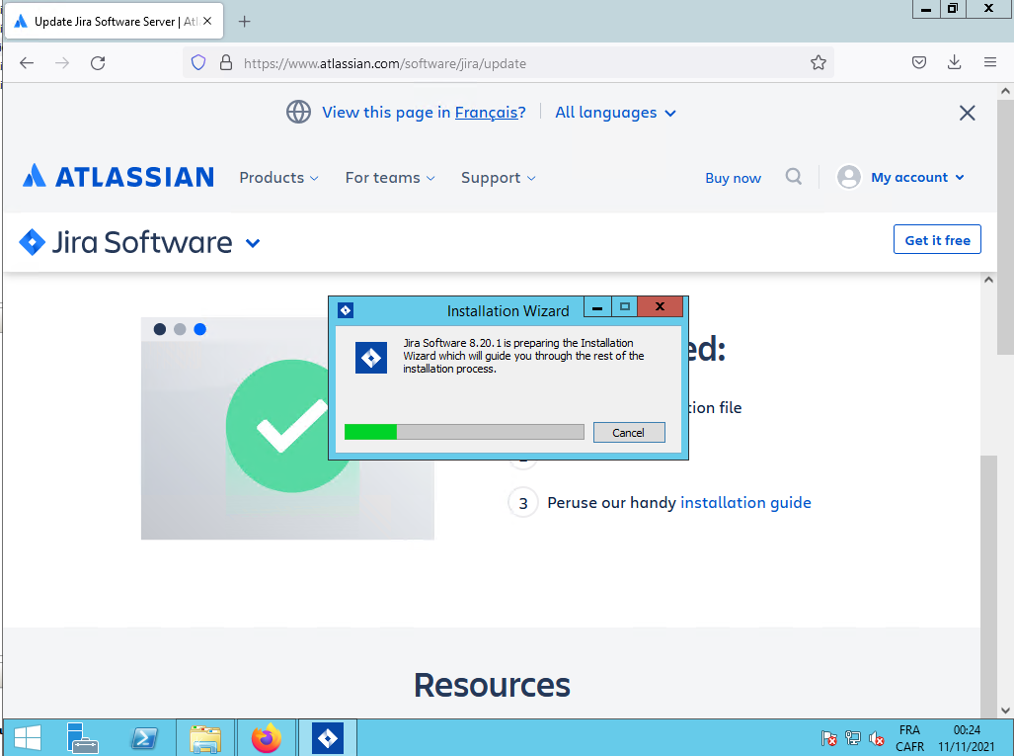Screen dimensions: 1014x756
Task: Dismiss the language banner with X
Action: click(967, 113)
